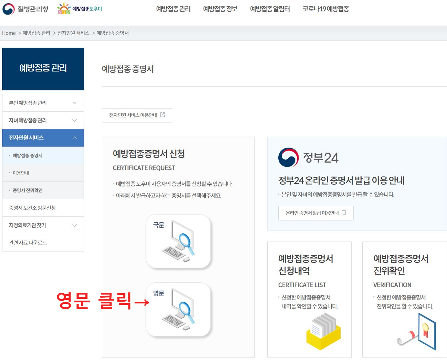Click the external link icon on 전자민원 서비스 이용안내

click(163, 115)
